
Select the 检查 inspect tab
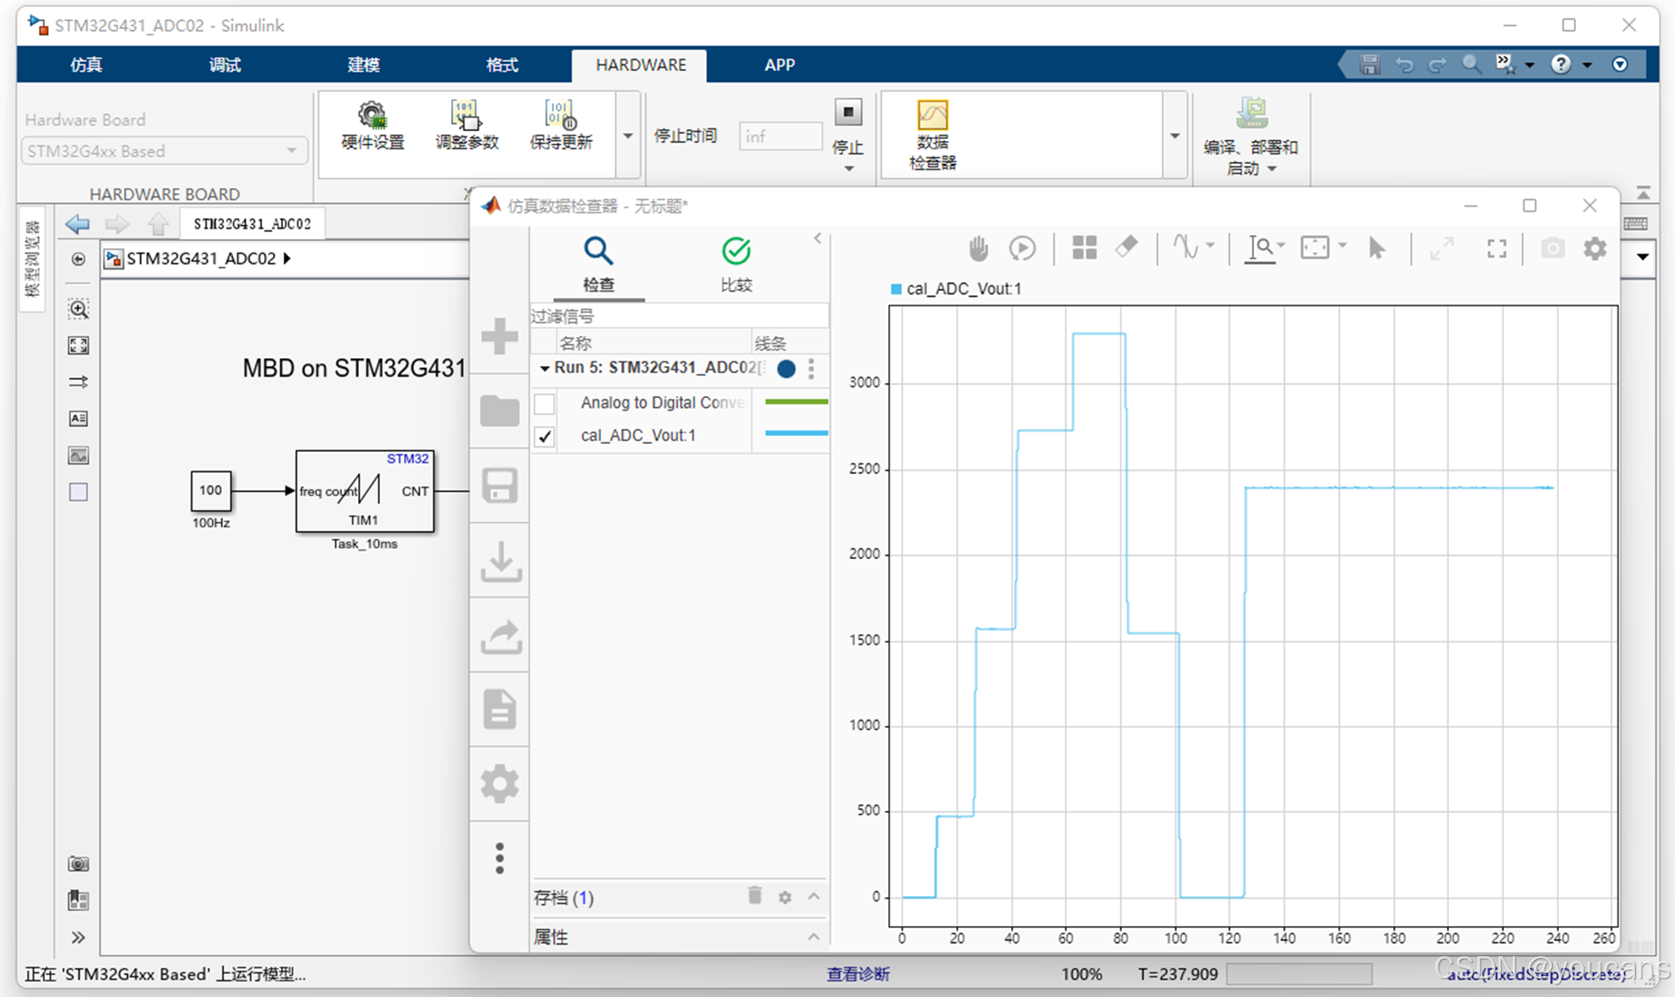coord(598,264)
